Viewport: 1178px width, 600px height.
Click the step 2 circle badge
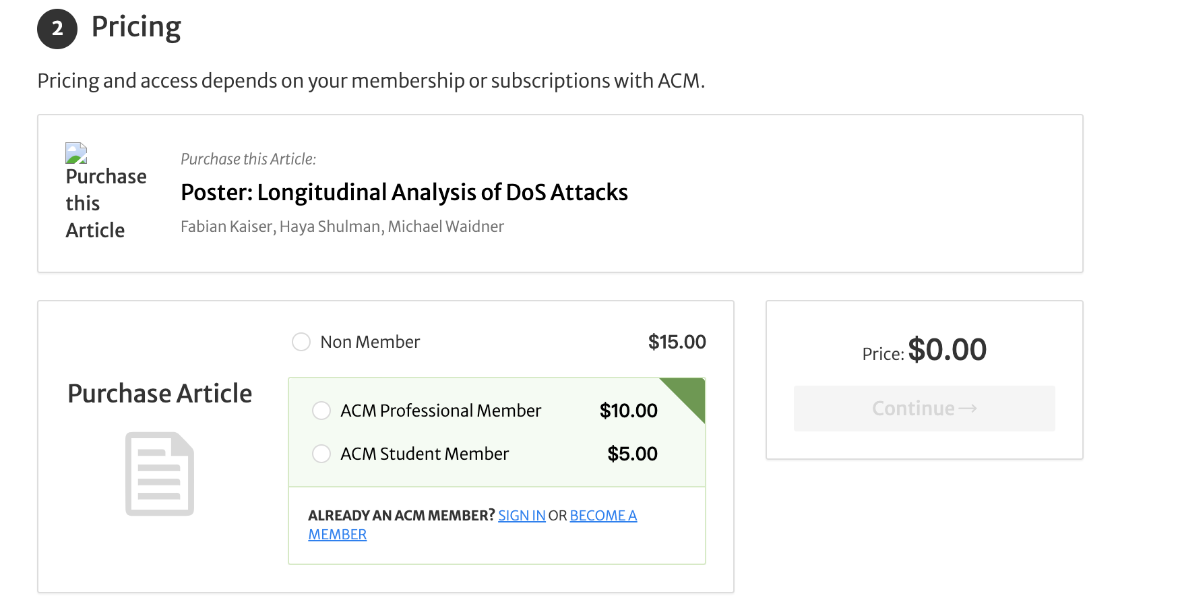[57, 29]
